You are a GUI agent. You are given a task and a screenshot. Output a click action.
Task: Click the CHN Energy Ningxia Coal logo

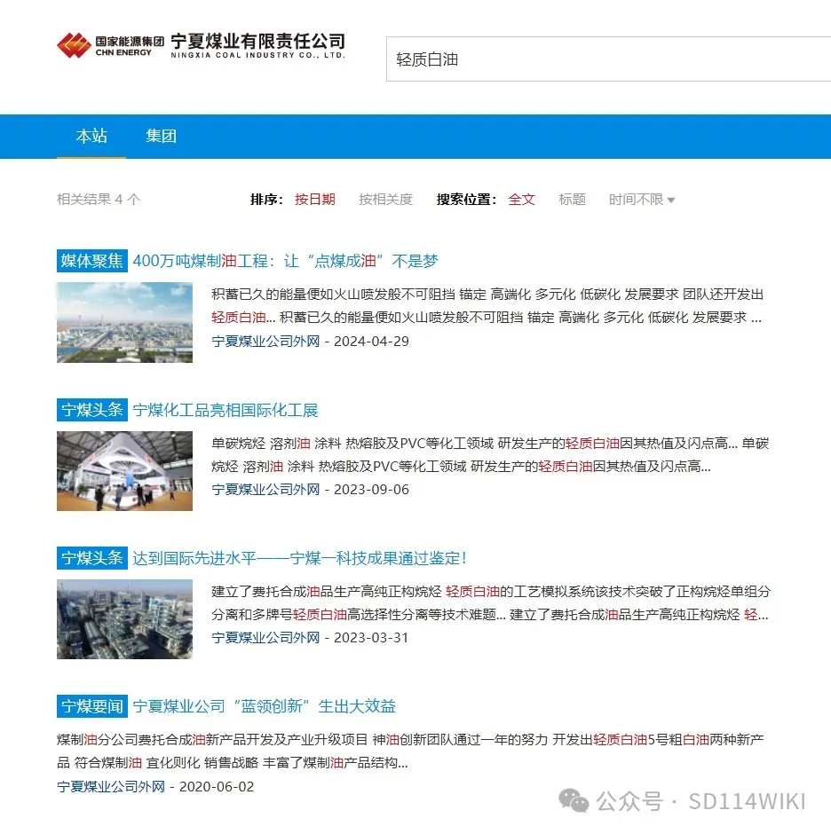coord(202,46)
